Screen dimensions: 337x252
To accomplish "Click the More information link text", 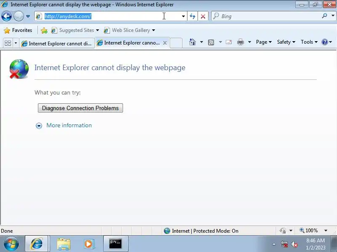I will [x=69, y=125].
